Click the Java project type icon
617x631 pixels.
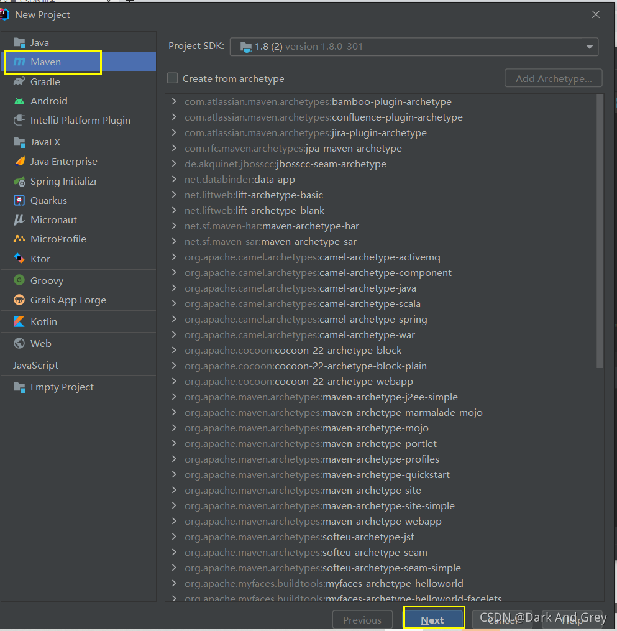pos(19,42)
